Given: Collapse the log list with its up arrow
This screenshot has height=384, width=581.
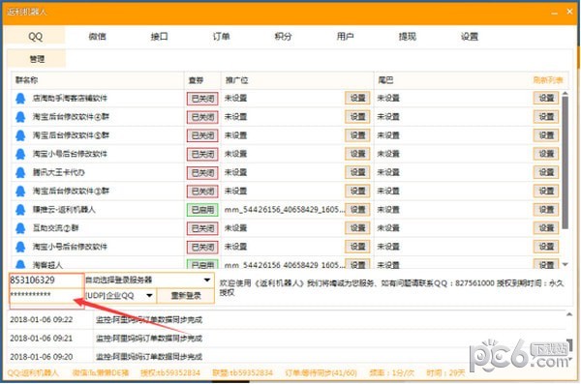Looking at the screenshot, I should [x=568, y=315].
